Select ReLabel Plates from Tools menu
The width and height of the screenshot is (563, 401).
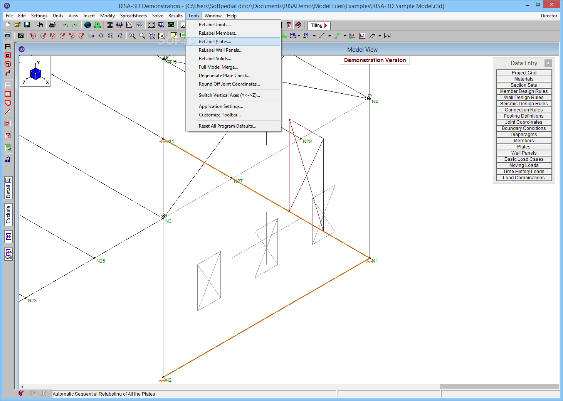pos(233,42)
